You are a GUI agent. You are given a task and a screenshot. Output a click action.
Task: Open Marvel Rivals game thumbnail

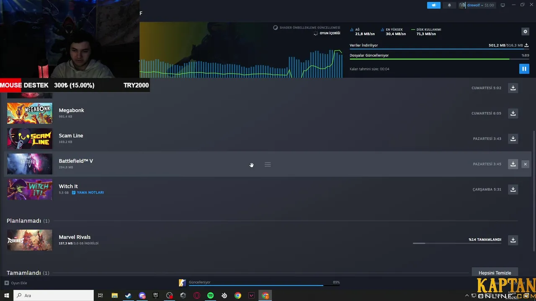point(30,240)
